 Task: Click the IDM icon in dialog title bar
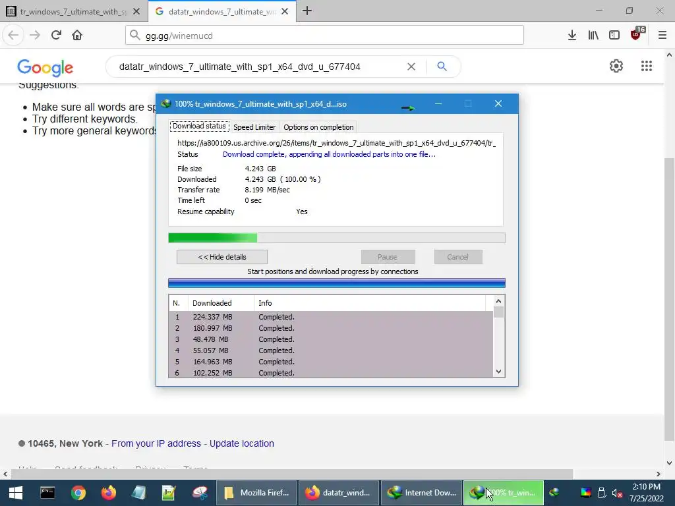coord(165,103)
